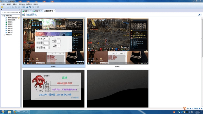Open the power options dropdown arrow
203x114 pixels.
pos(4,7)
